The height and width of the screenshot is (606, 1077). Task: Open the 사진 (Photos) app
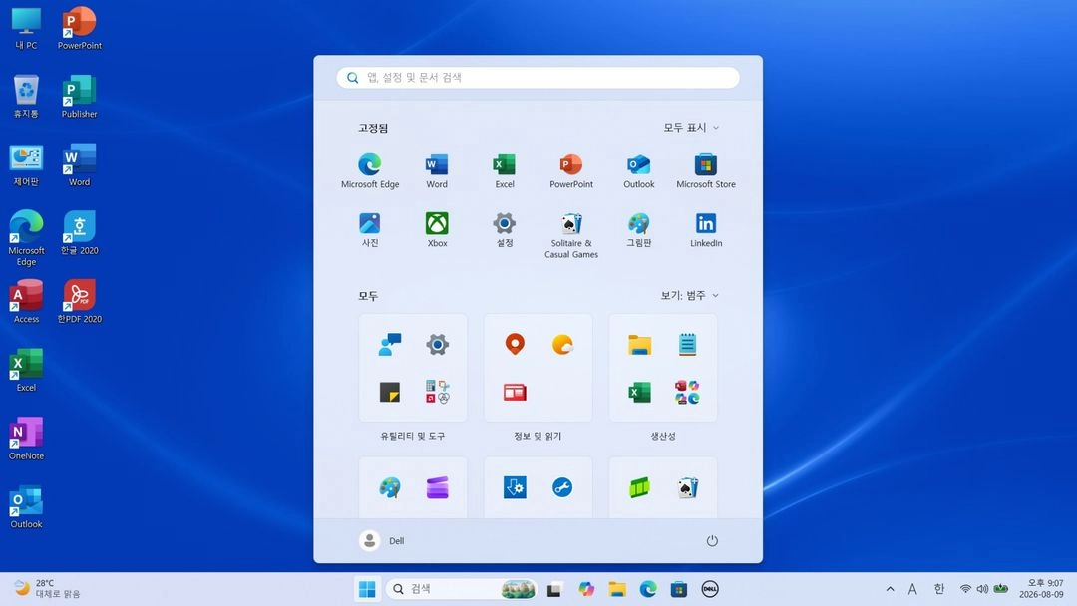370,230
